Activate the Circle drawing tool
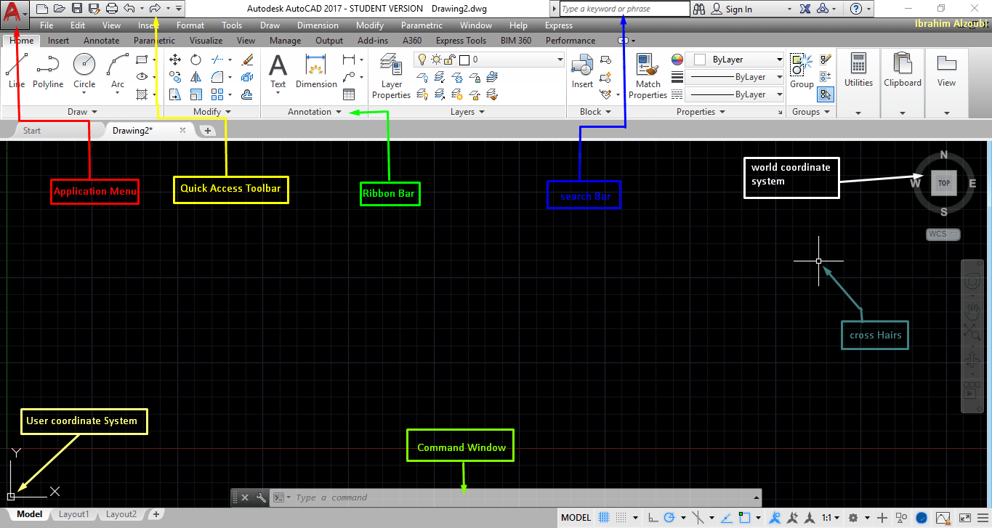This screenshot has width=992, height=528. pos(84,71)
